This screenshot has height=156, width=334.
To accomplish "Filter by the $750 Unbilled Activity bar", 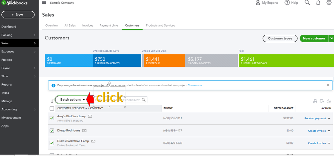I will click(117, 60).
